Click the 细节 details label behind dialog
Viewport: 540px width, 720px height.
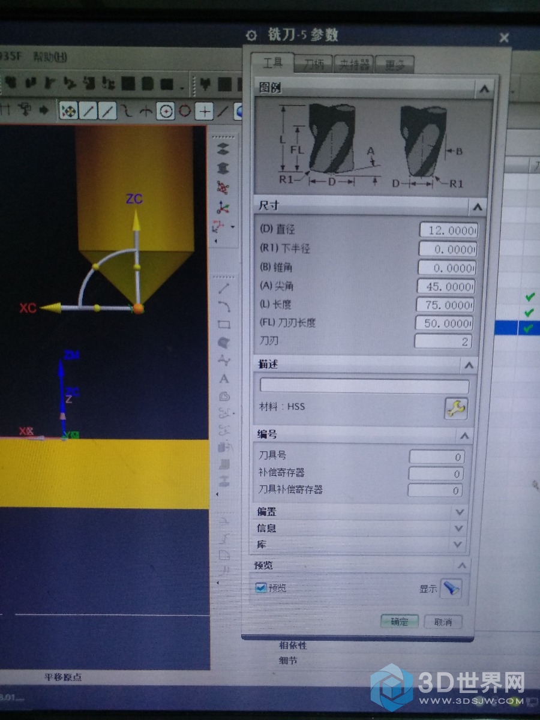click(288, 661)
